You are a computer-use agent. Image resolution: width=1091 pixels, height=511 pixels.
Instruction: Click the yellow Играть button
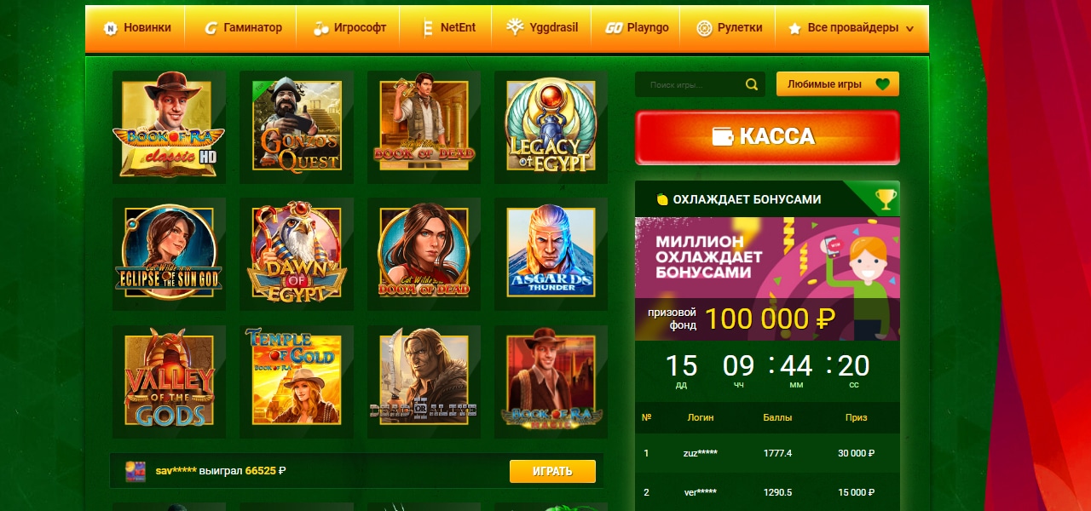click(552, 471)
